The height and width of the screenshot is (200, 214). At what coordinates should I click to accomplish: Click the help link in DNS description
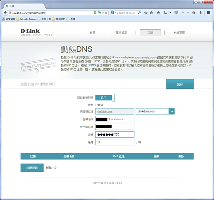(x=107, y=69)
